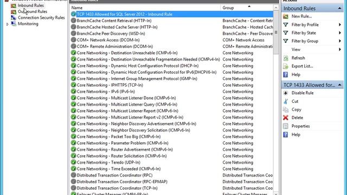
Task: Click green check of IPv6 (IPv6-In) rule
Action: click(x=74, y=92)
